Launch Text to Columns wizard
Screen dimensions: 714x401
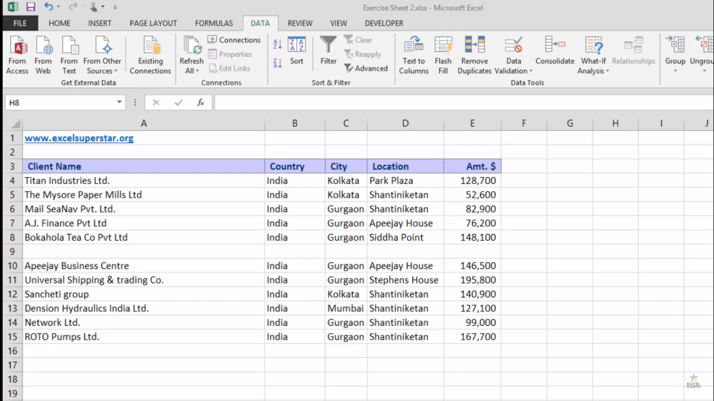(413, 55)
